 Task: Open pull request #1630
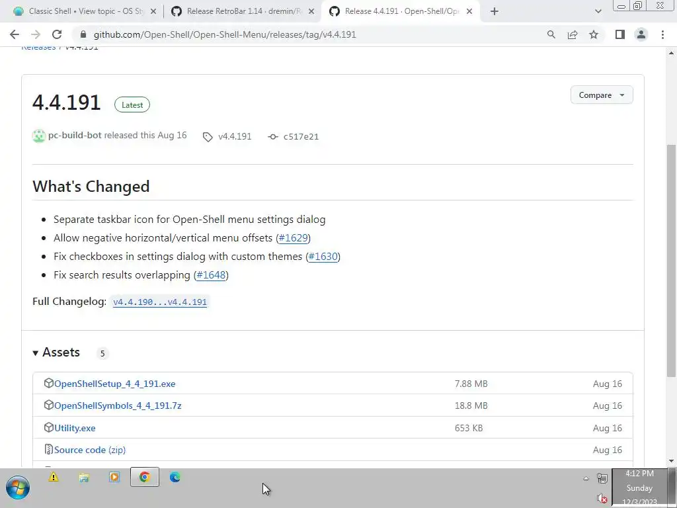323,257
